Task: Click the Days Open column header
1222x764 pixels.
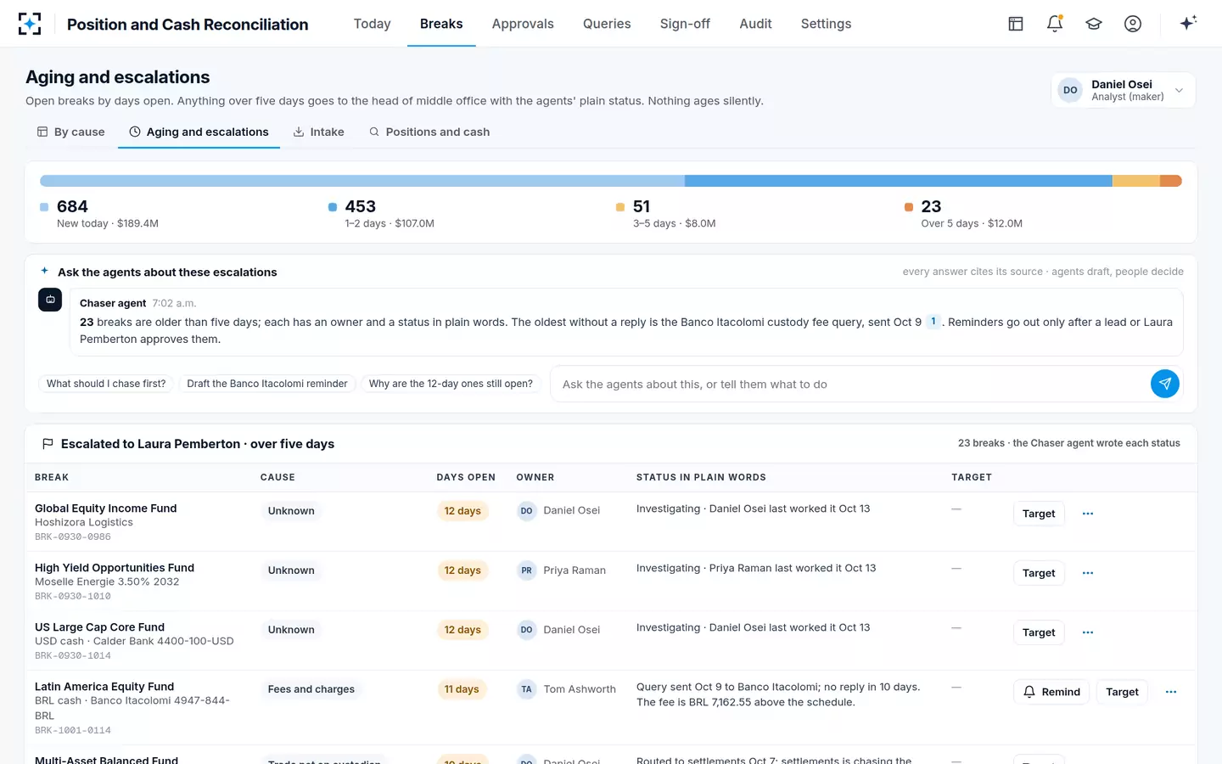Action: coord(466,477)
